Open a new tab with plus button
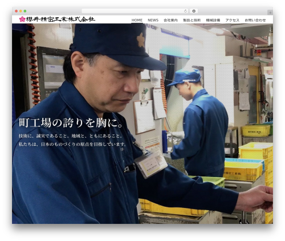Viewport: 285px width, 241px height. 270,13
